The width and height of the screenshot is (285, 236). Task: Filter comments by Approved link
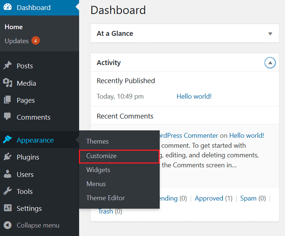209,198
